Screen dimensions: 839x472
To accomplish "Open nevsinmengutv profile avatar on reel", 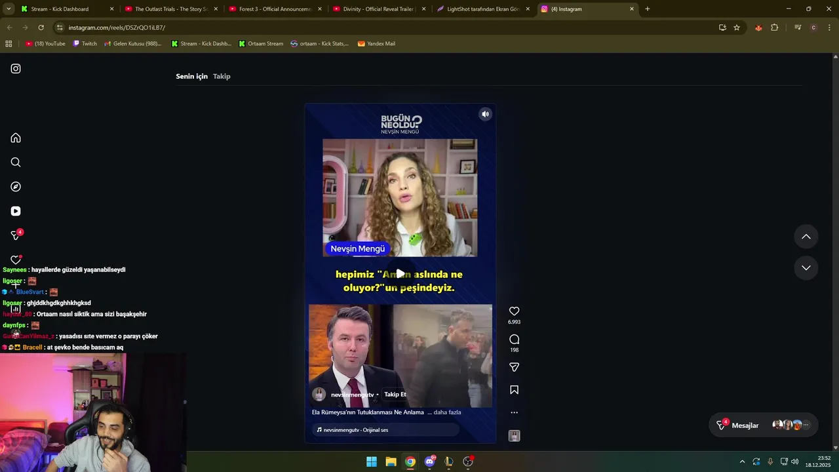I will tap(319, 394).
